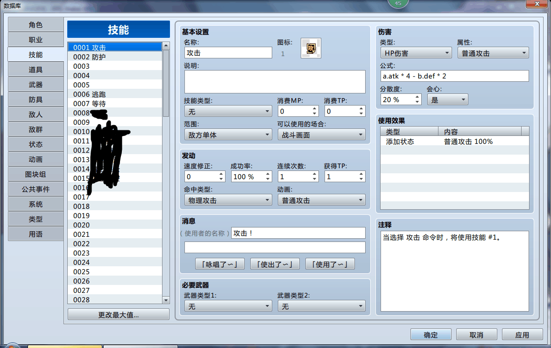Click the damage 公式 formula field
This screenshot has width=551, height=348.
455,76
